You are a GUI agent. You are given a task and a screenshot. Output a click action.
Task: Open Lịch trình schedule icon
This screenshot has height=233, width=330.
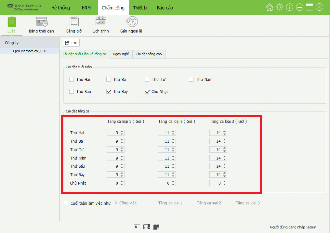click(x=101, y=22)
